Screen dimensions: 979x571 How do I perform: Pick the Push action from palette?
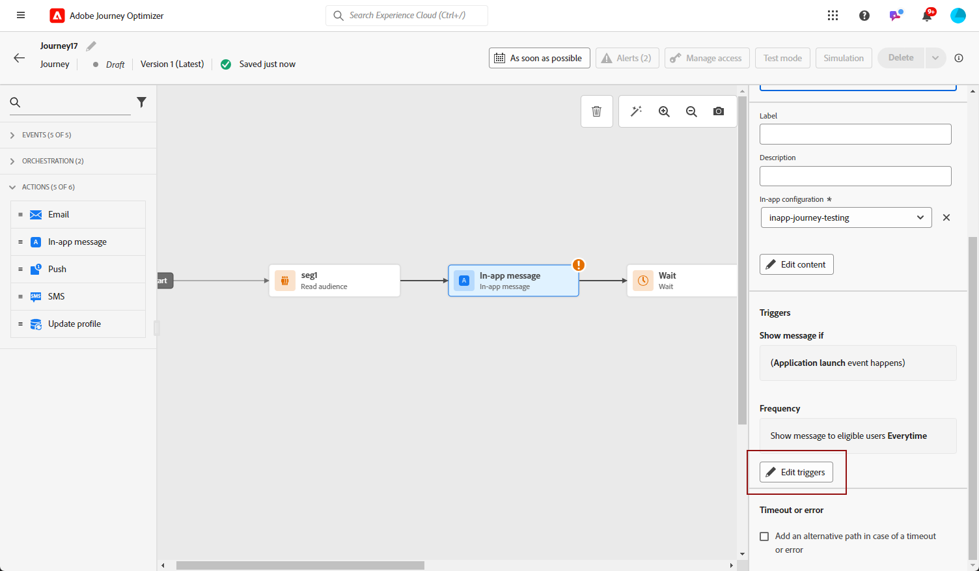(78, 270)
